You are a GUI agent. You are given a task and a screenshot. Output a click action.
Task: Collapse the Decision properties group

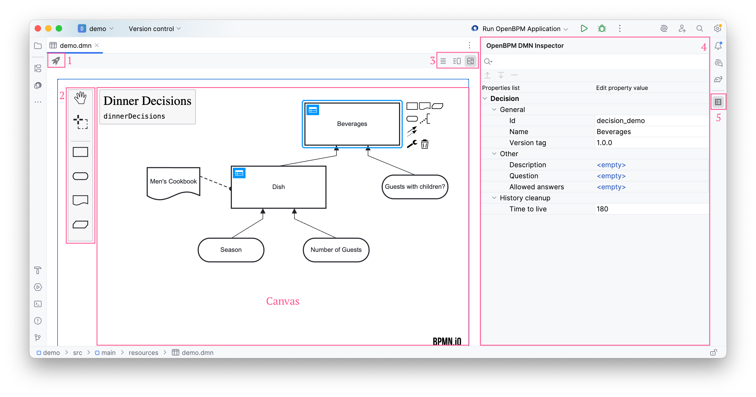point(485,98)
